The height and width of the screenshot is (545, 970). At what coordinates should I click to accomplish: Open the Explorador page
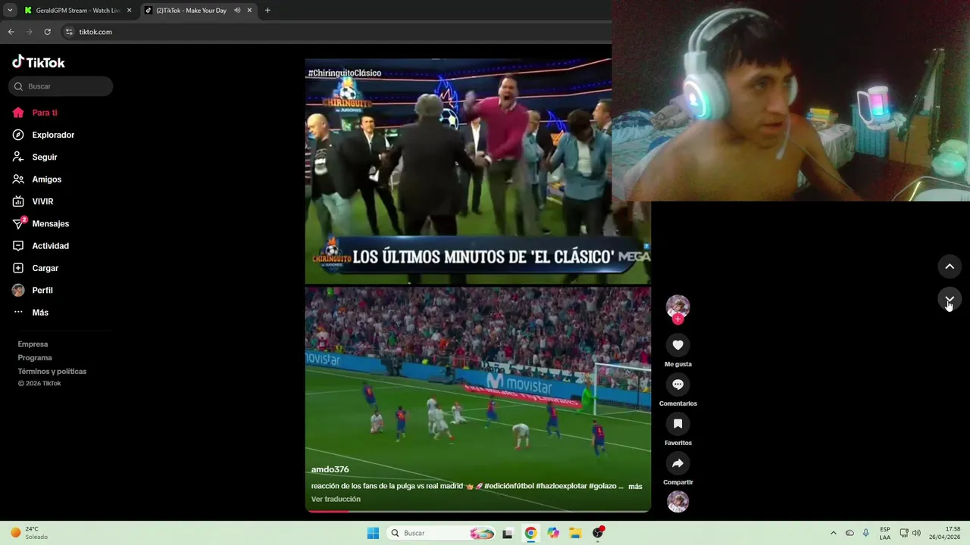pos(43,135)
